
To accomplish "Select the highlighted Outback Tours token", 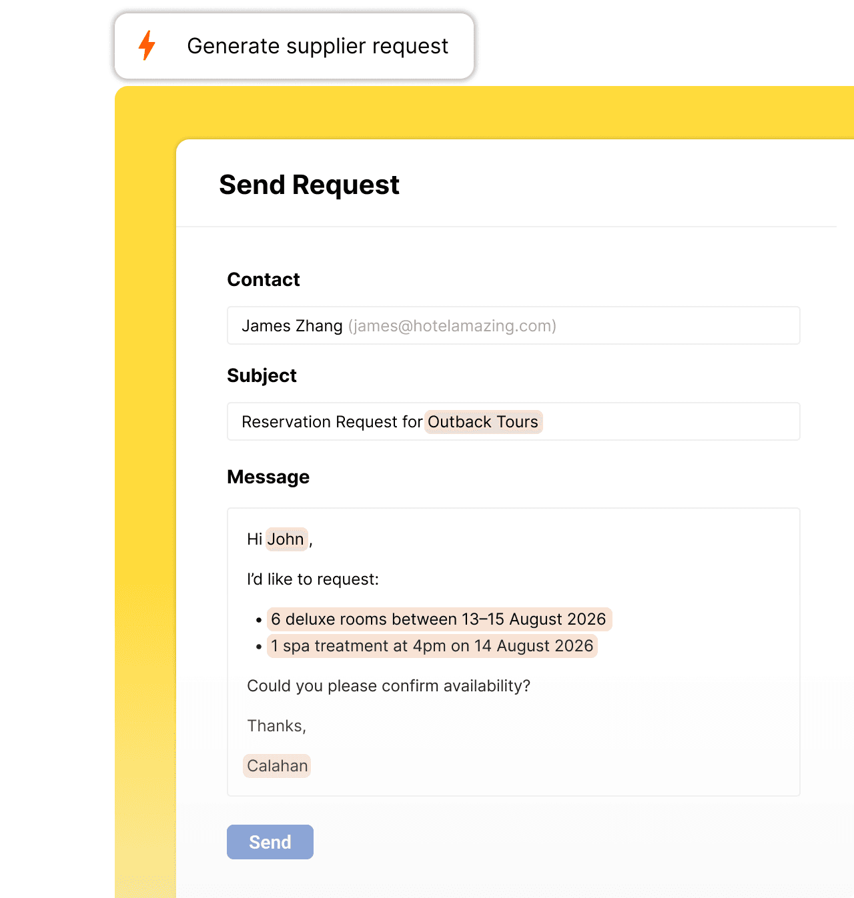I will [x=482, y=421].
